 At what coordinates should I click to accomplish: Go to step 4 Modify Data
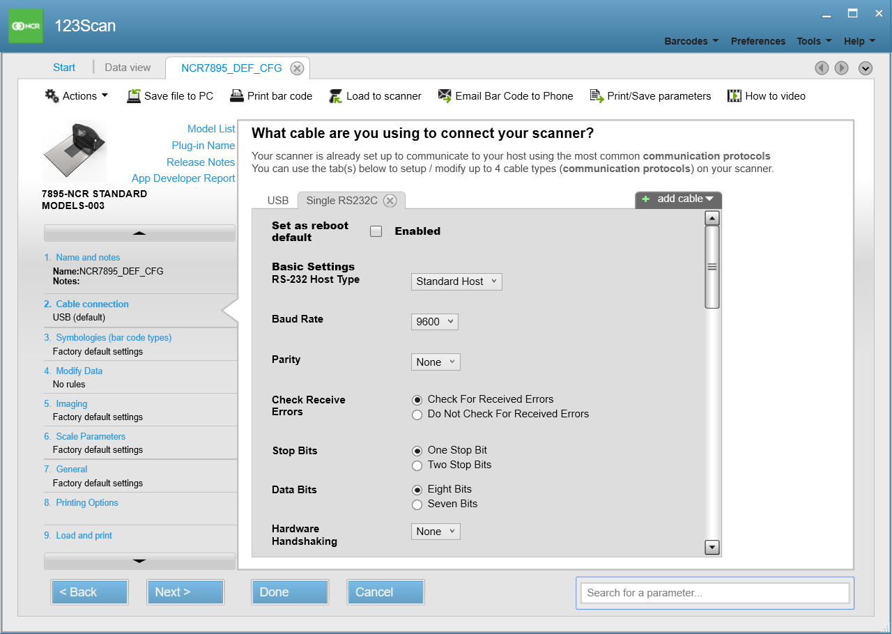79,371
